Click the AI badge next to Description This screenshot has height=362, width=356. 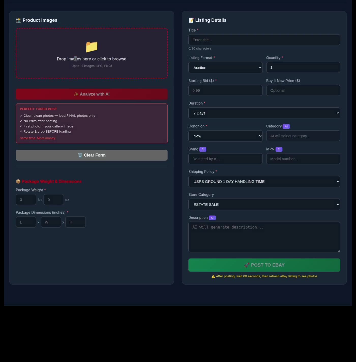click(x=212, y=218)
